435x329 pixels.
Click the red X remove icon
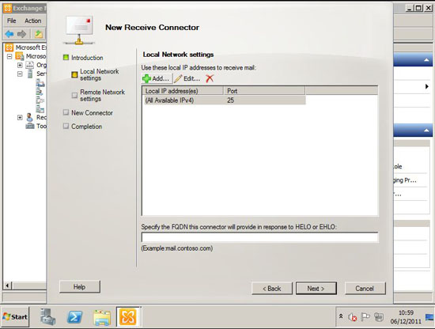pos(210,78)
